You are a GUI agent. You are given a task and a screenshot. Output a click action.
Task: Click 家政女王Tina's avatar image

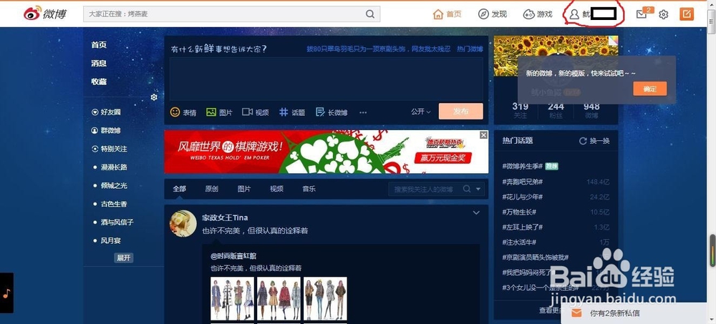[183, 224]
